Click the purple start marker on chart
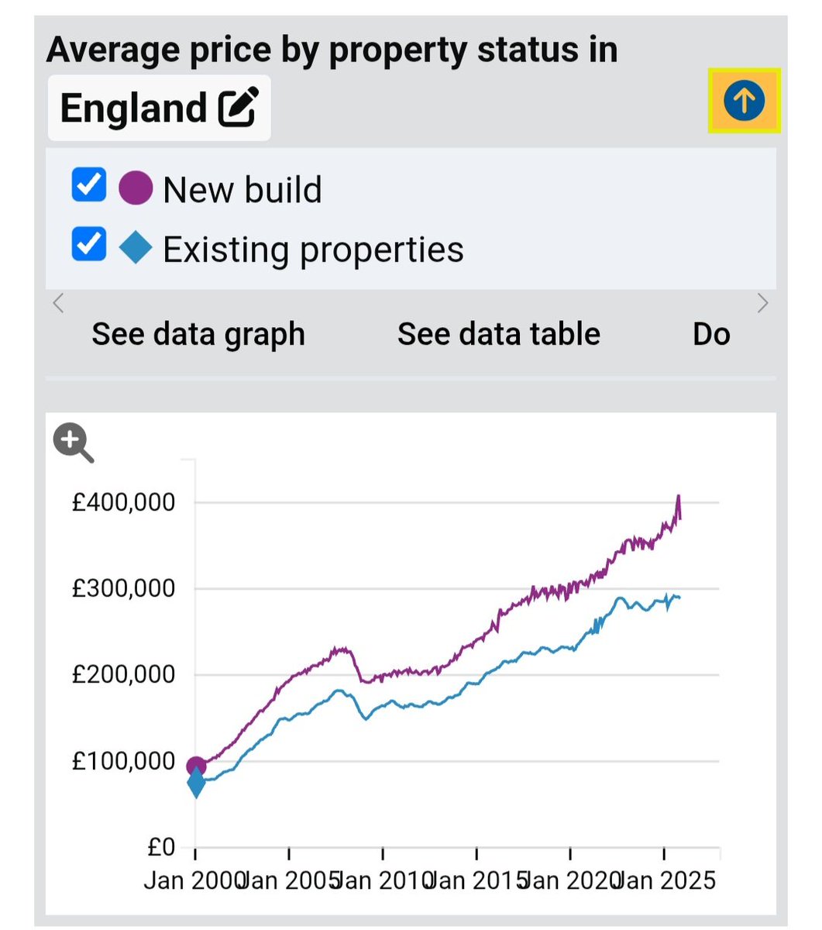Viewport: 822px width, 930px height. point(196,766)
